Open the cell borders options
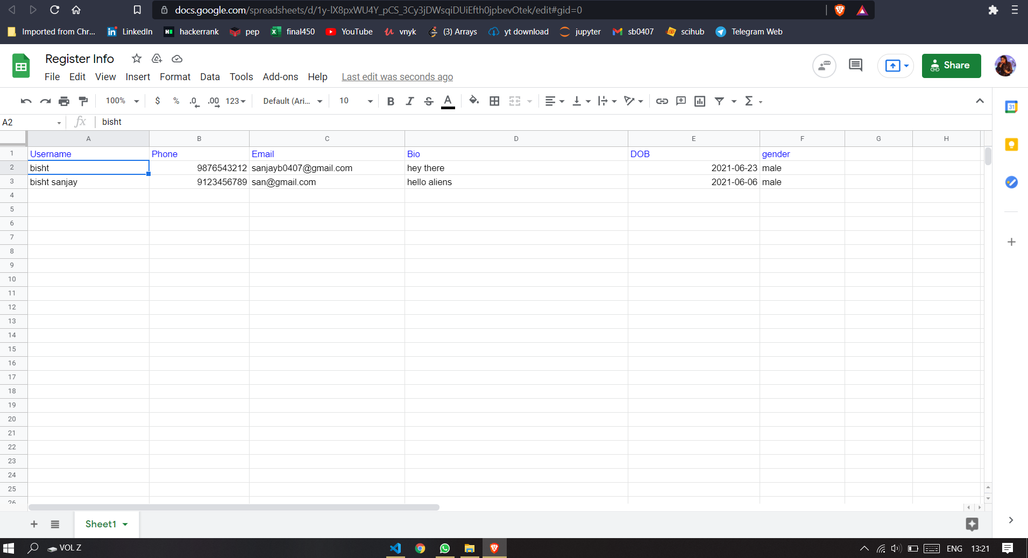 click(494, 101)
